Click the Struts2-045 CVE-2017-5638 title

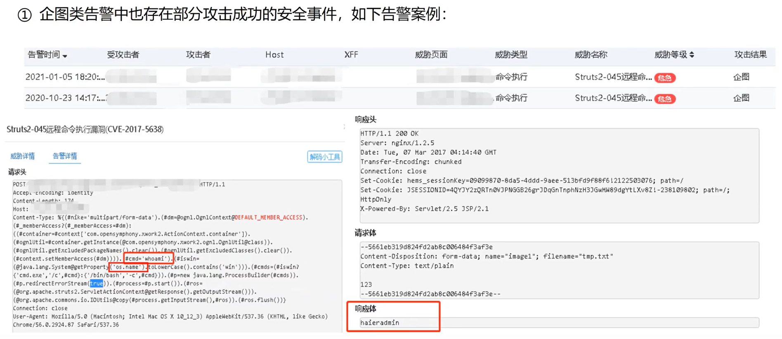click(85, 129)
